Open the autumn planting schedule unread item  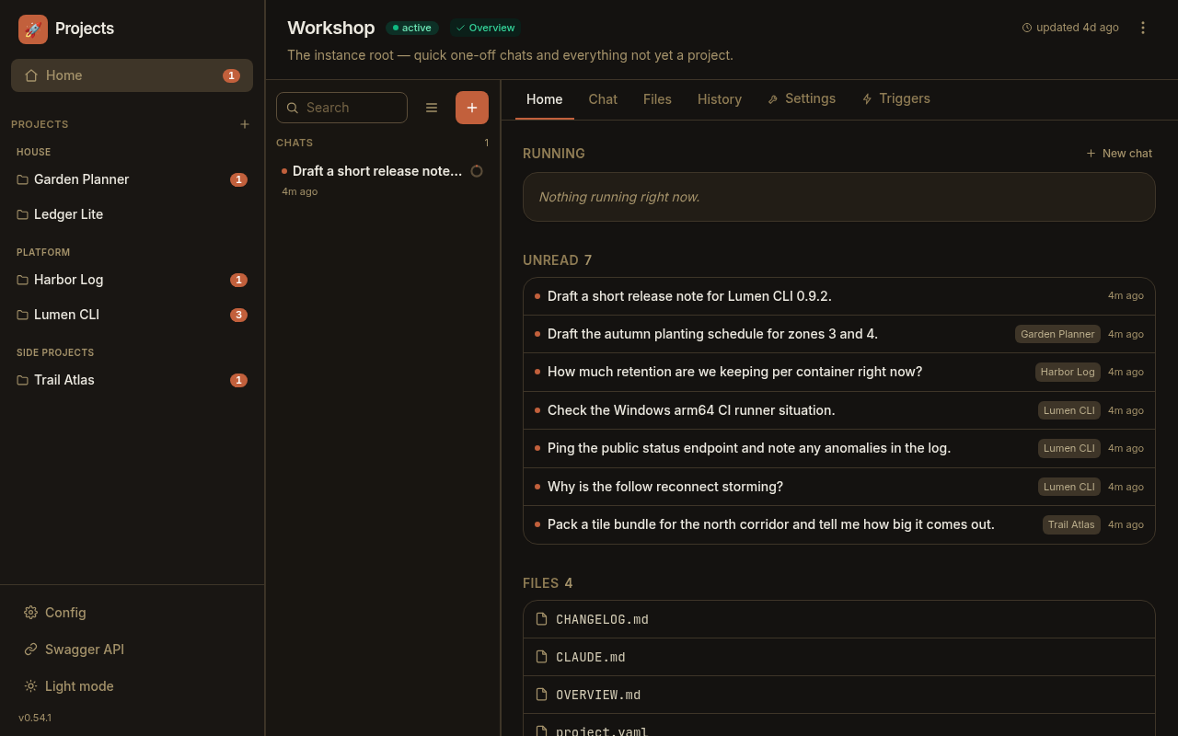tap(839, 334)
